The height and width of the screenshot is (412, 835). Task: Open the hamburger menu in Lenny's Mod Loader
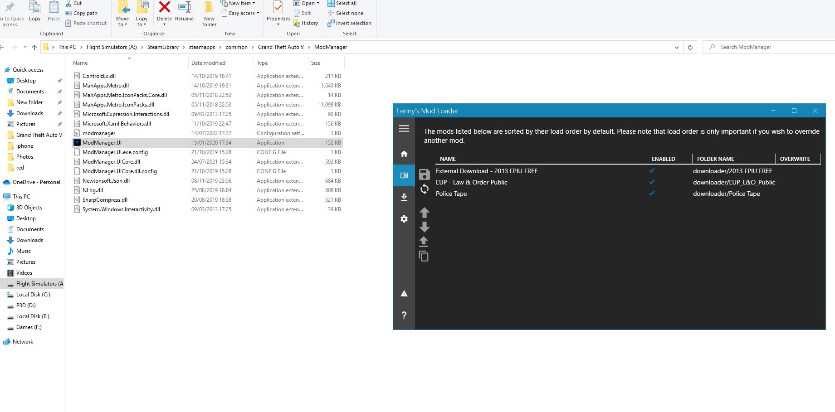pos(404,129)
